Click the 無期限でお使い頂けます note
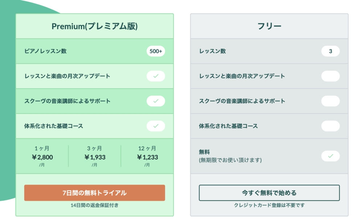This screenshot has width=363, height=220. [x=231, y=160]
